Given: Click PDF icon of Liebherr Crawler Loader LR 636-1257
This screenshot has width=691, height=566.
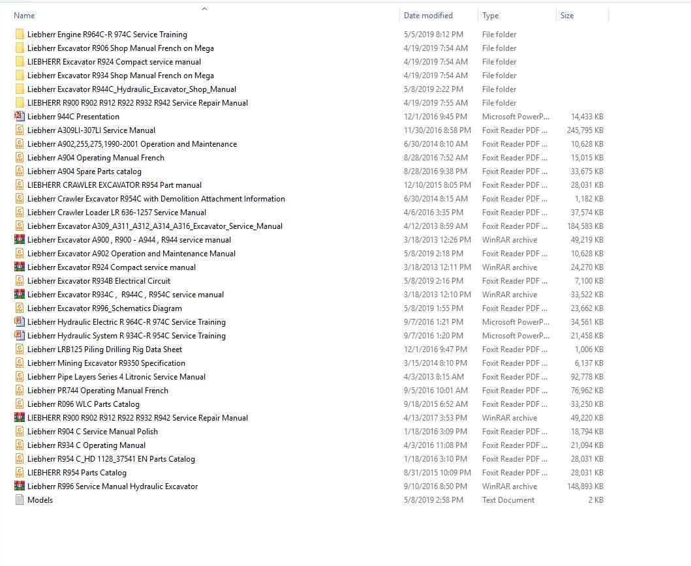Looking at the screenshot, I should 20,212.
